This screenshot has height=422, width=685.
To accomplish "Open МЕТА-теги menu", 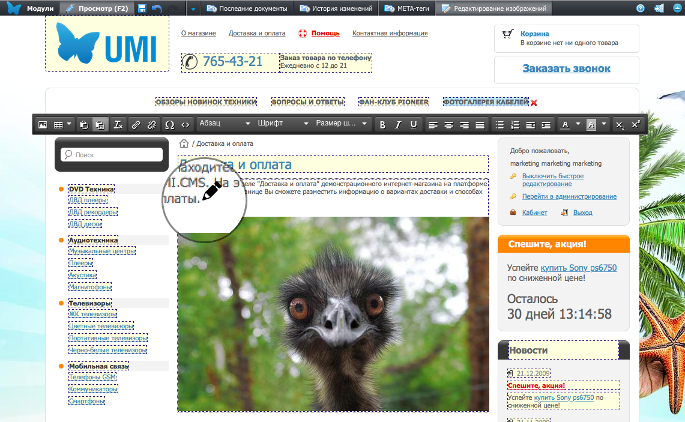I will pos(406,8).
